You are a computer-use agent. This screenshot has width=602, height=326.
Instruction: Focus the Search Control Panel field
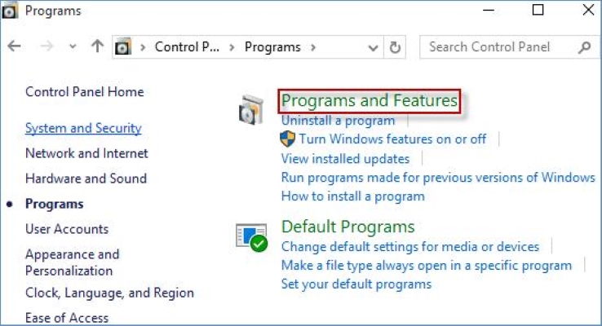[499, 47]
